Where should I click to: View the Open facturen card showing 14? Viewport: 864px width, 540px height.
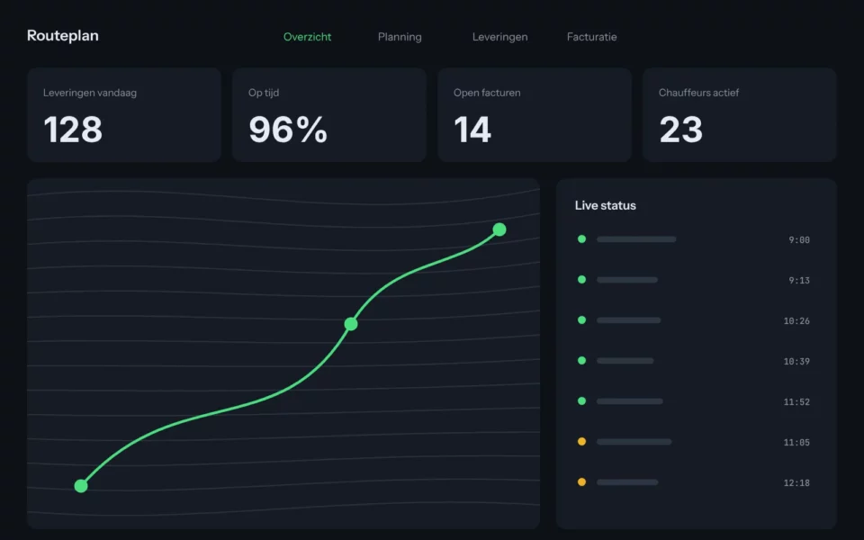[535, 115]
